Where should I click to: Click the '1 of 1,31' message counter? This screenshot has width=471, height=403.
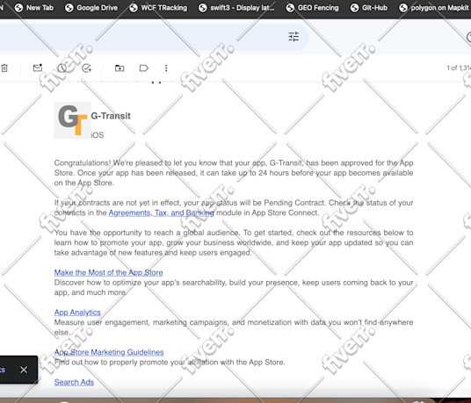point(459,68)
